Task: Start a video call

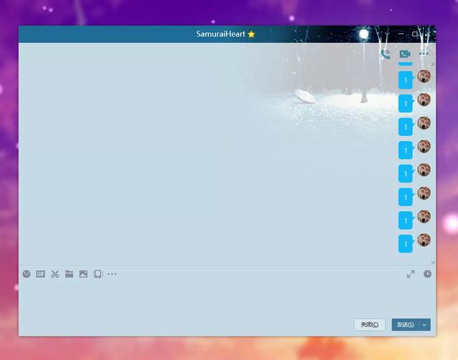Action: 405,54
